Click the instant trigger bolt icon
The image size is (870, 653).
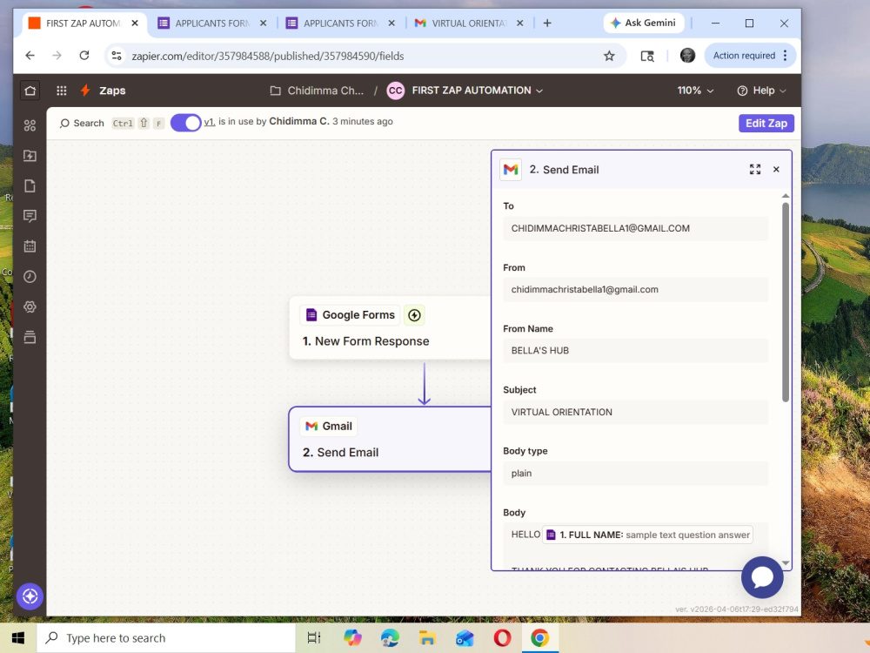(x=414, y=315)
